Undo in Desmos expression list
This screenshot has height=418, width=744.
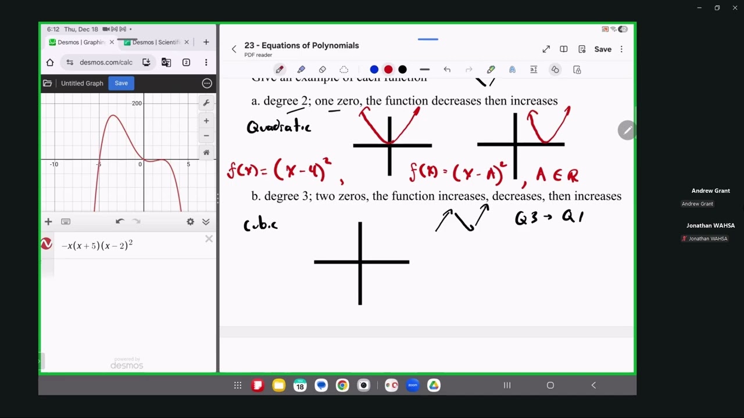(x=120, y=221)
